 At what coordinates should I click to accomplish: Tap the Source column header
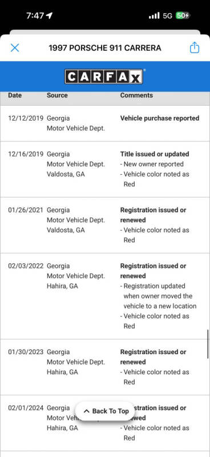click(57, 95)
